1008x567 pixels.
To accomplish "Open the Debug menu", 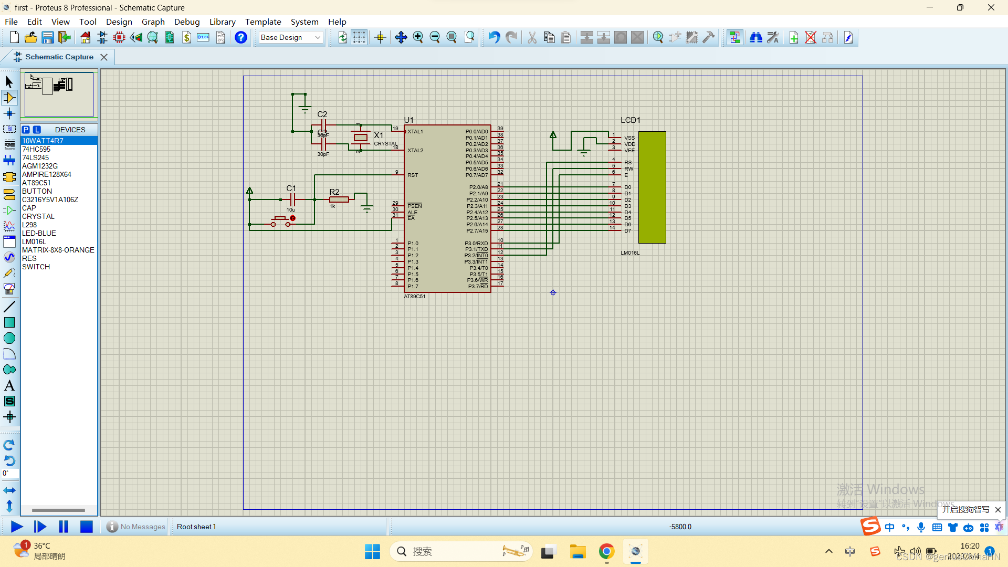I will point(187,22).
